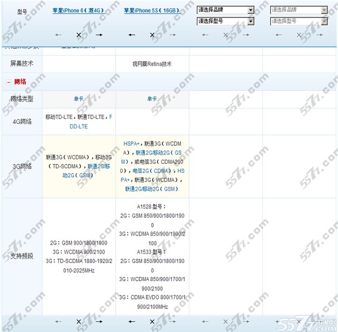Move iPhone 5S column right using top arrow

(x=173, y=35)
